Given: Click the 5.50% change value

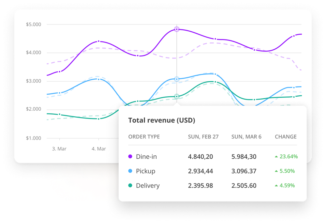Looking at the screenshot, I should pyautogui.click(x=287, y=171).
